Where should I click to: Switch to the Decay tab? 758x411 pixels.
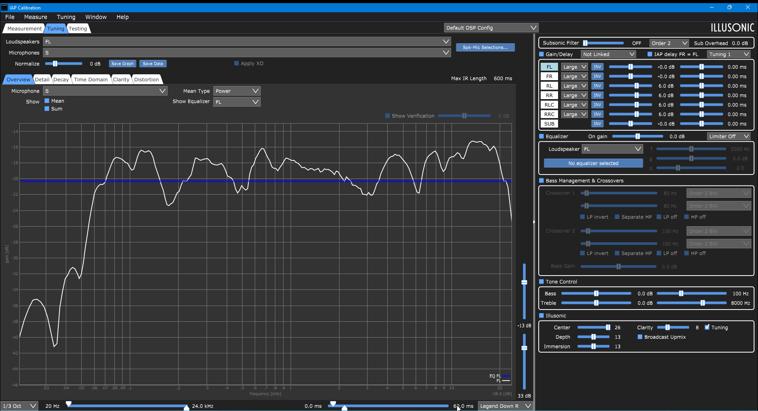click(x=61, y=79)
